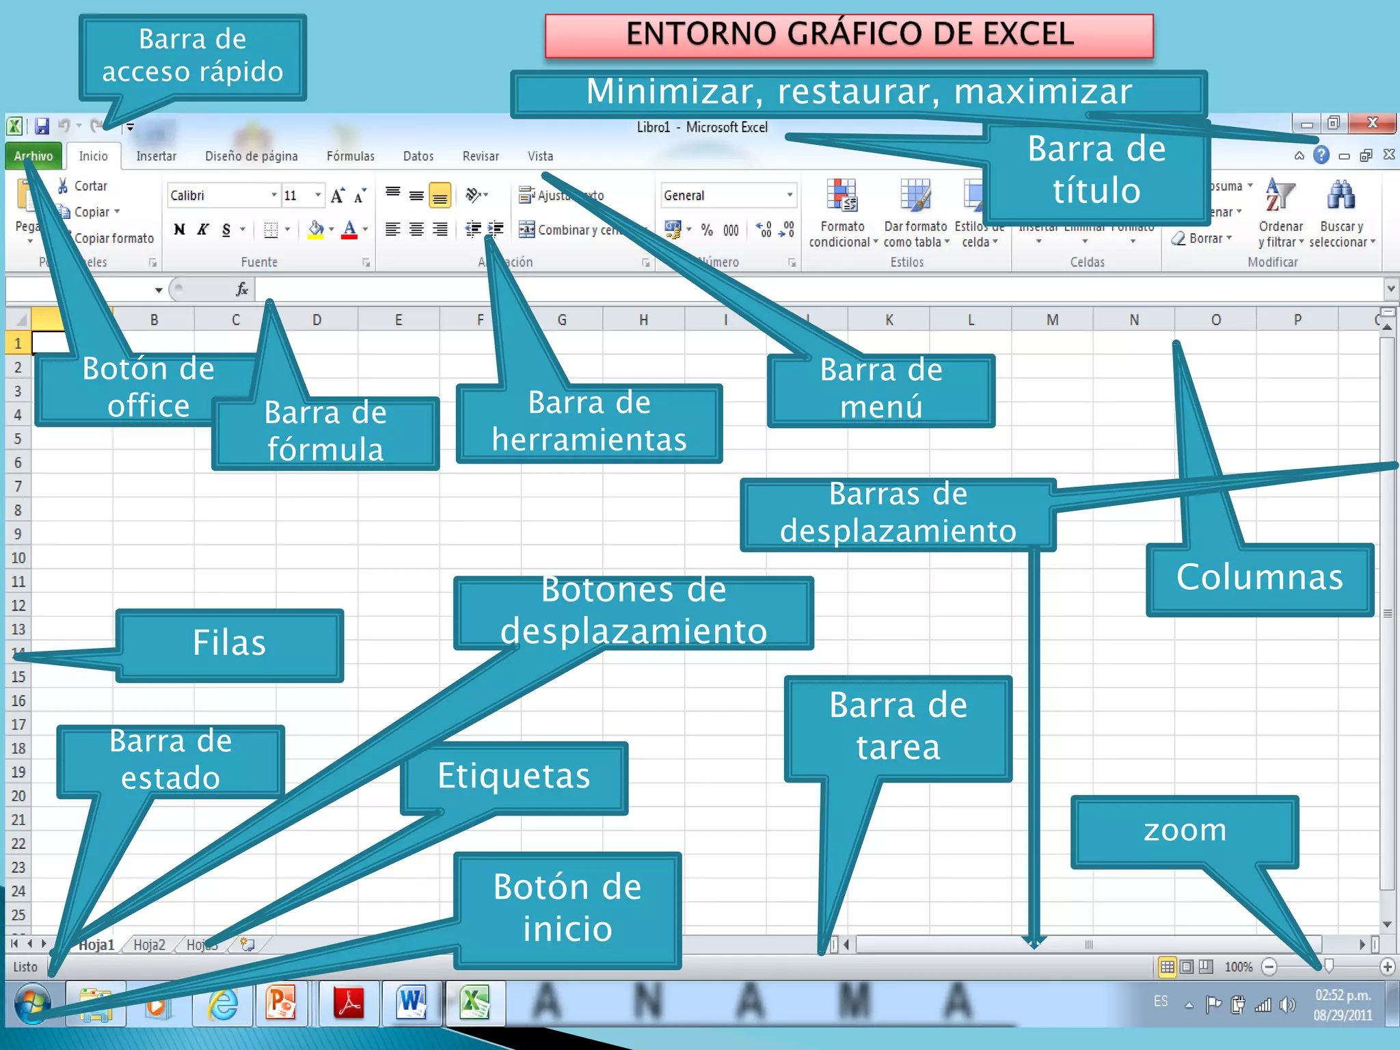Click the Save icon in quick access toolbar

(x=42, y=126)
